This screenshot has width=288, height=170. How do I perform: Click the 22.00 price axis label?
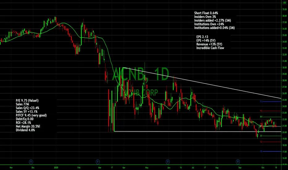tap(285, 119)
